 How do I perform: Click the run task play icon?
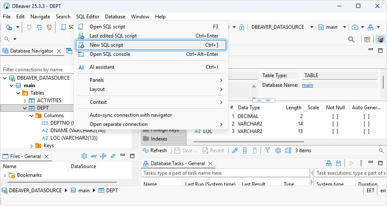pos(352,163)
